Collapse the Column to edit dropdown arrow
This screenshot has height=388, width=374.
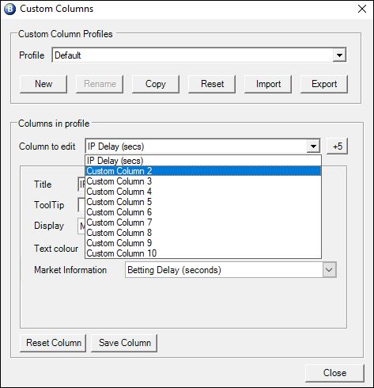click(313, 146)
